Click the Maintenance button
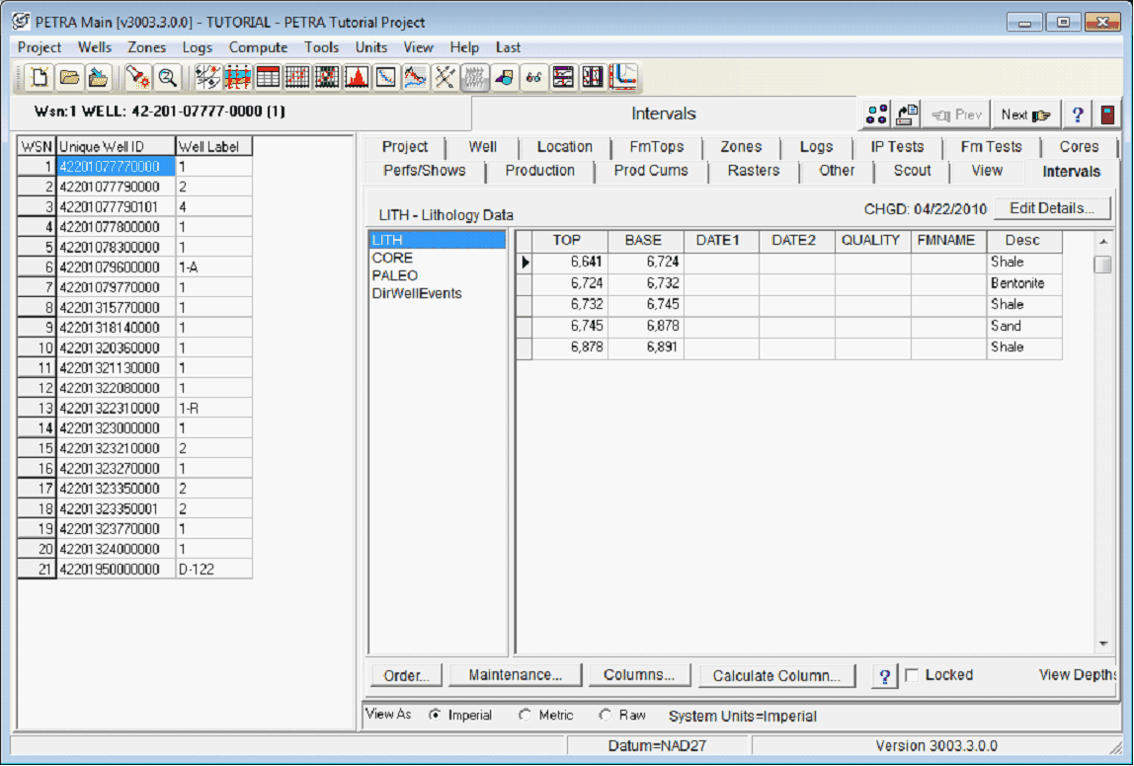The image size is (1134, 766). [515, 675]
